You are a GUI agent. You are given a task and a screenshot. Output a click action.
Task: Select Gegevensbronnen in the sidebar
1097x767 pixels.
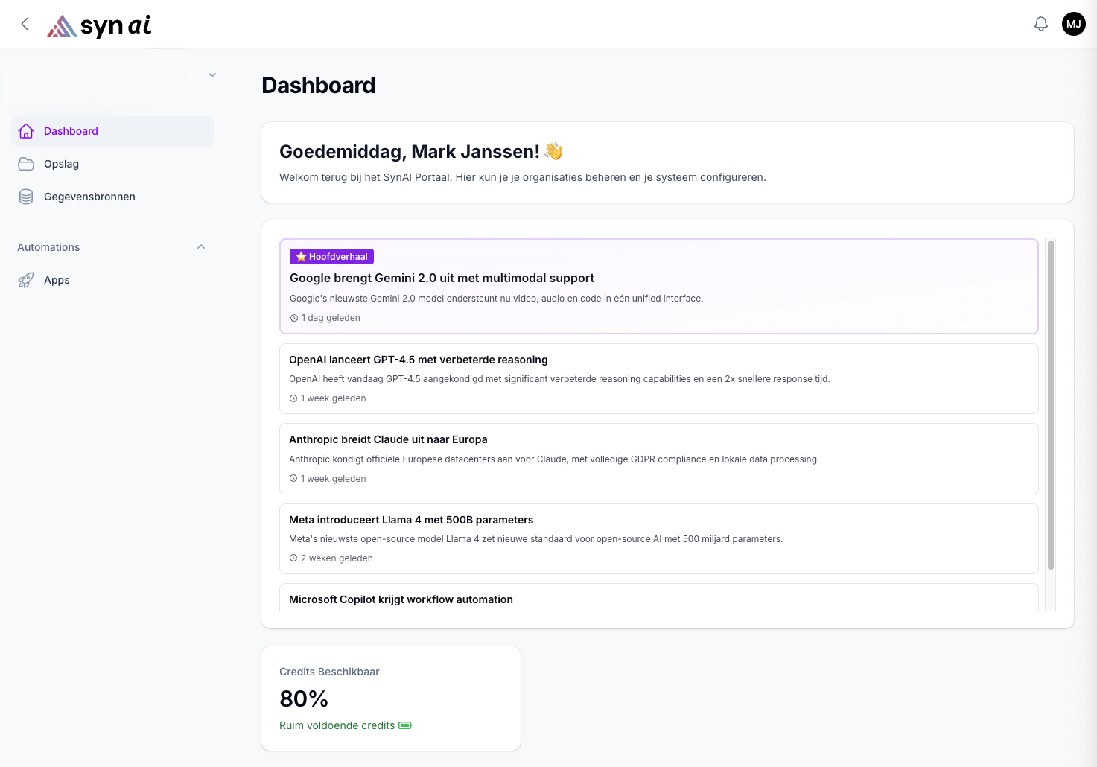click(89, 197)
